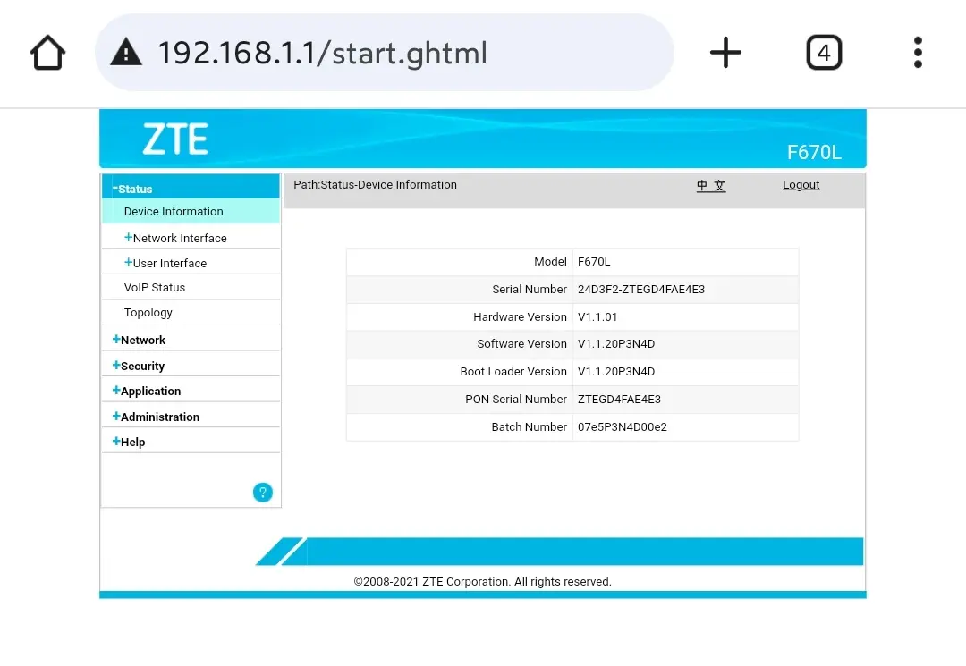Viewport: 966px width, 666px height.
Task: Expand the Network Interface submenu
Action: click(175, 238)
